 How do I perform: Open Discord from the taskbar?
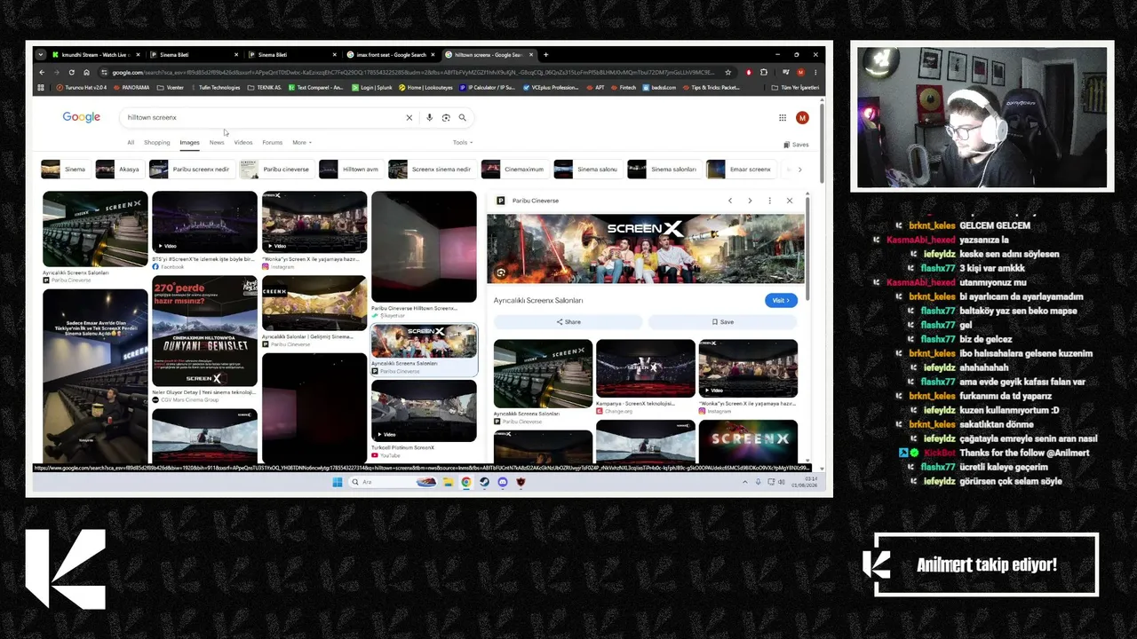click(x=503, y=482)
